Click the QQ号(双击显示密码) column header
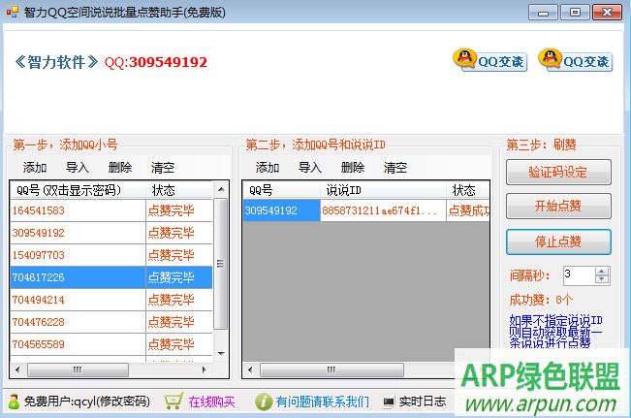 pos(78,190)
